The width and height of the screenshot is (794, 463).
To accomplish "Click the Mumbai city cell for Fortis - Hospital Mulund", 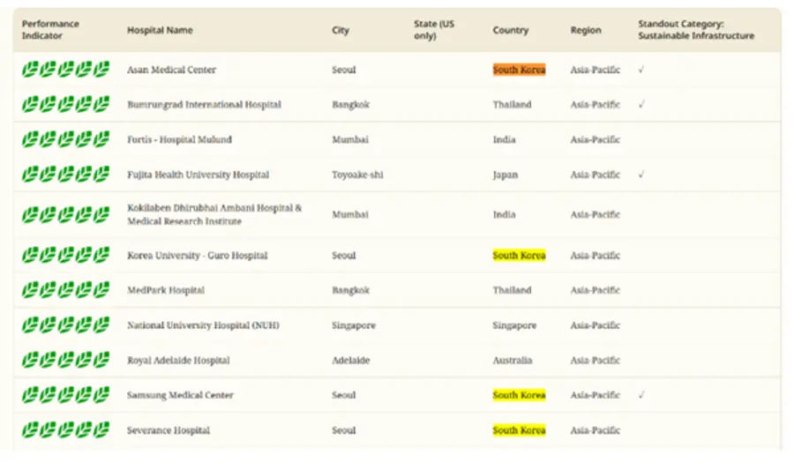I will (x=350, y=139).
